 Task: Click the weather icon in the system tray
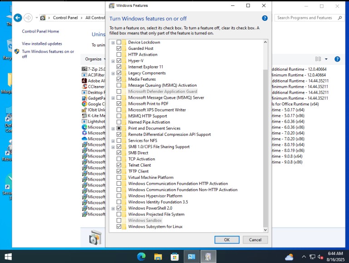pos(289,257)
